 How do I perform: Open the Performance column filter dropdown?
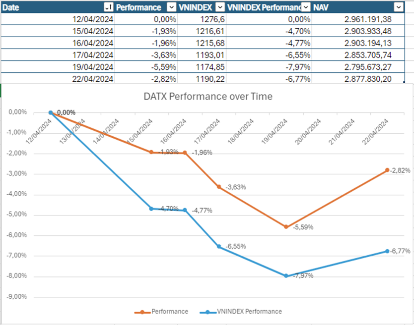(171, 7)
